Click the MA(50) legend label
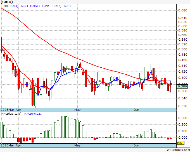This screenshot has width=190, height=152. [x=35, y=6]
